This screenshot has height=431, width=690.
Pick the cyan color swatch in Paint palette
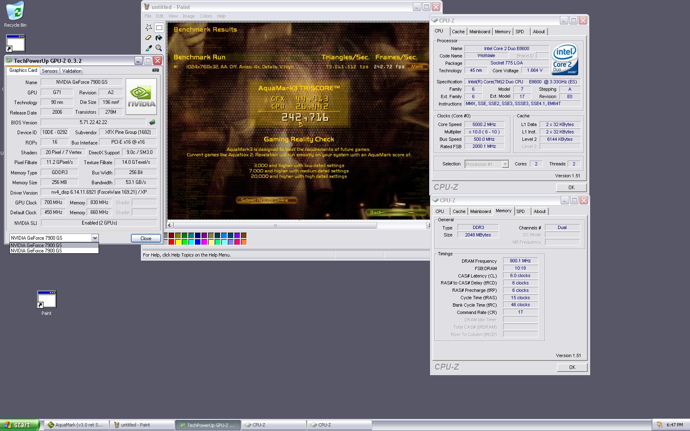191,242
